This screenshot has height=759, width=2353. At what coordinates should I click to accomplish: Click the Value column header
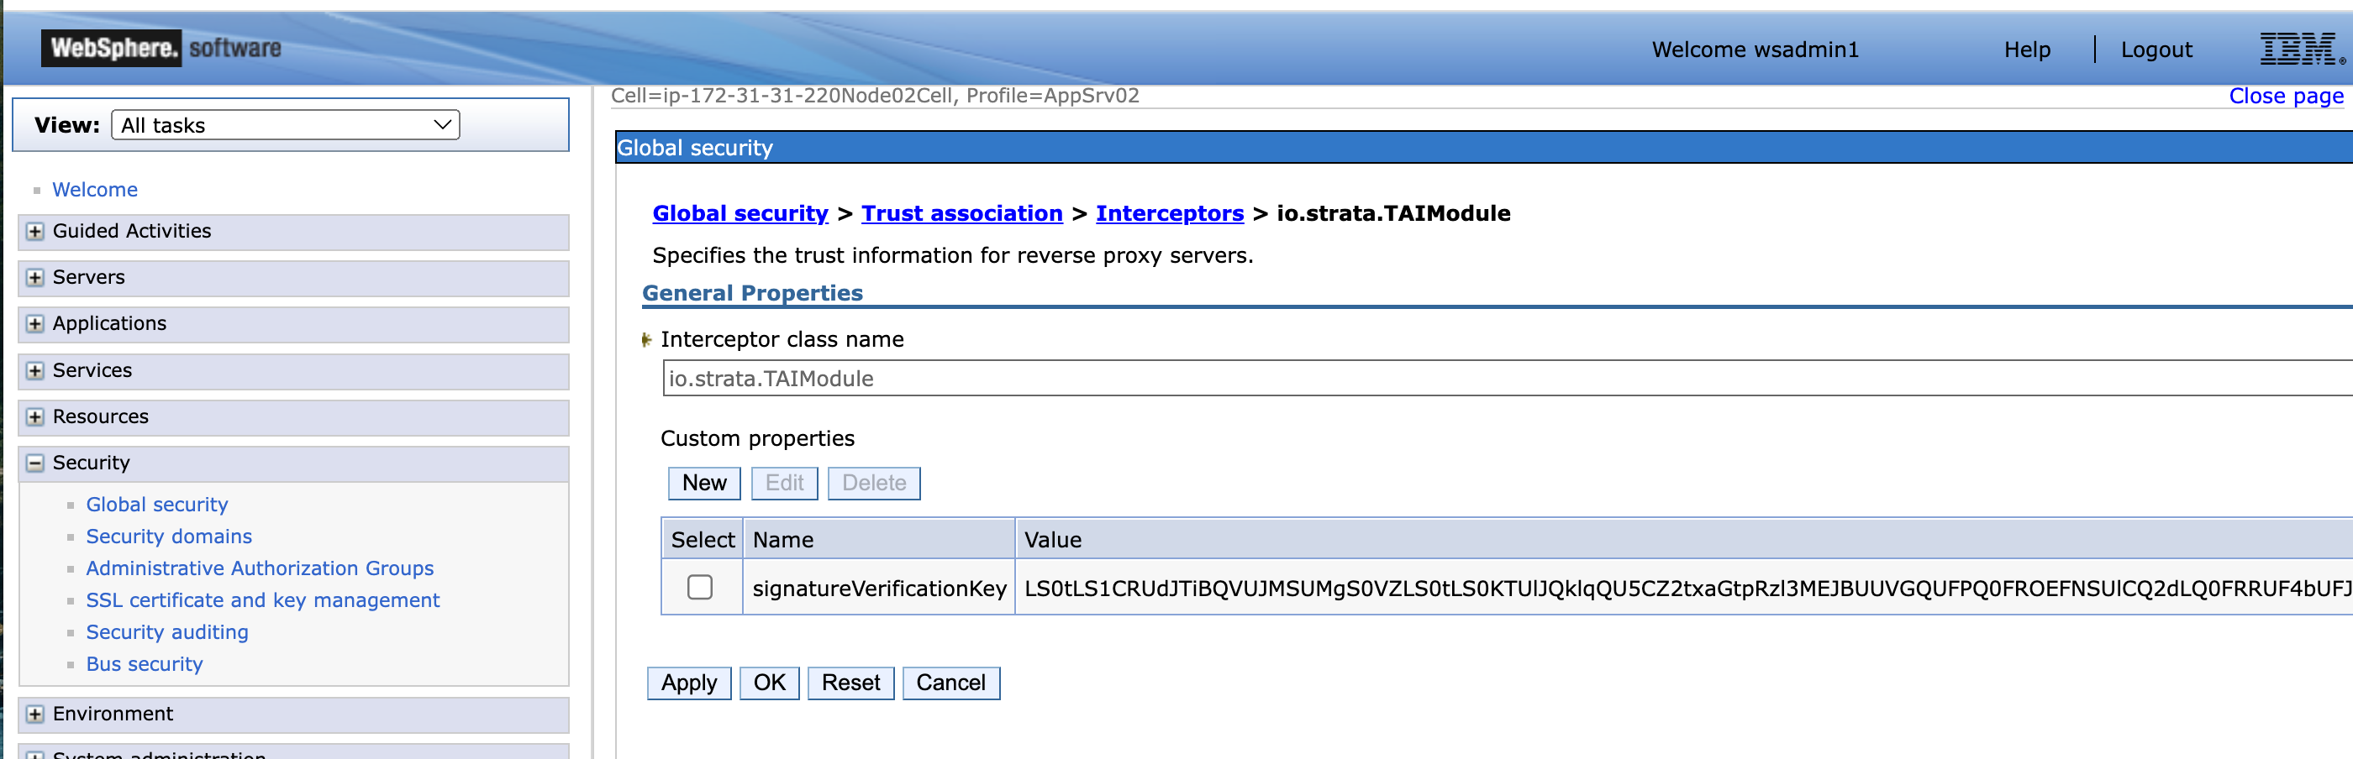[1683, 539]
